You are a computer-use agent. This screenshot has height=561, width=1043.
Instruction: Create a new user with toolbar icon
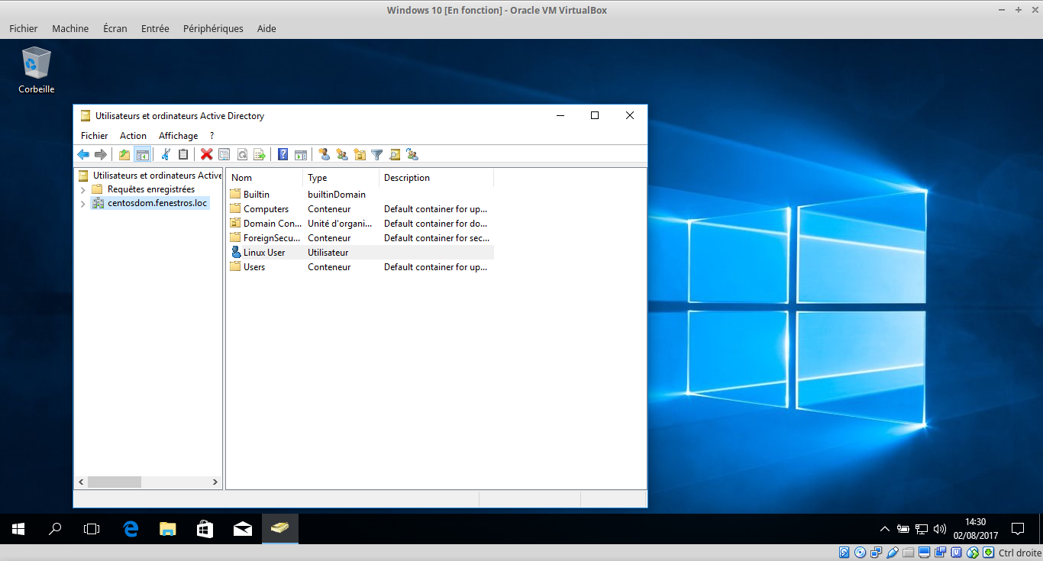pyautogui.click(x=324, y=154)
